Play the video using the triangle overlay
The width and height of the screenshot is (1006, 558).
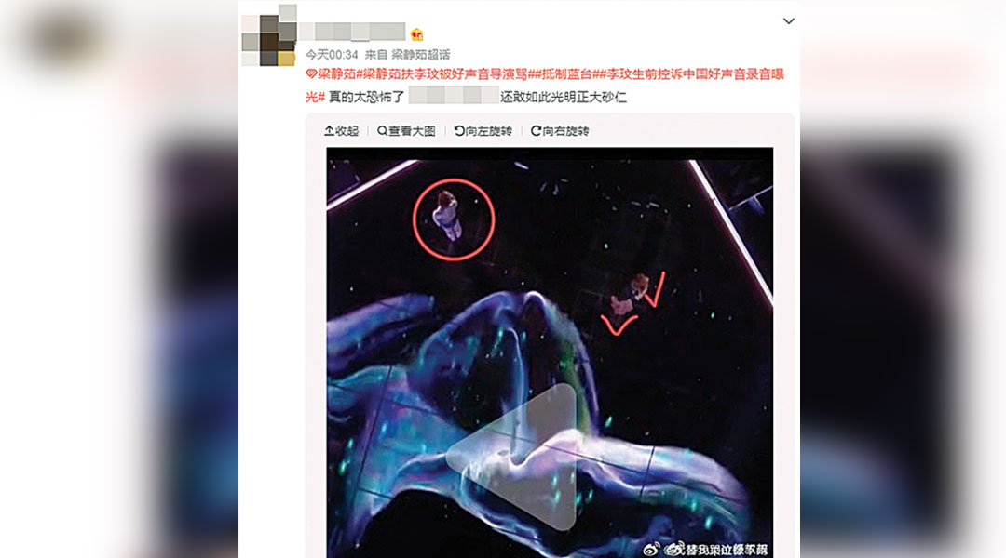point(511,456)
